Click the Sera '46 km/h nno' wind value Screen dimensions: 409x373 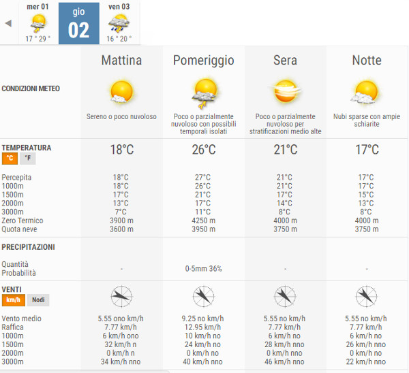(x=284, y=362)
